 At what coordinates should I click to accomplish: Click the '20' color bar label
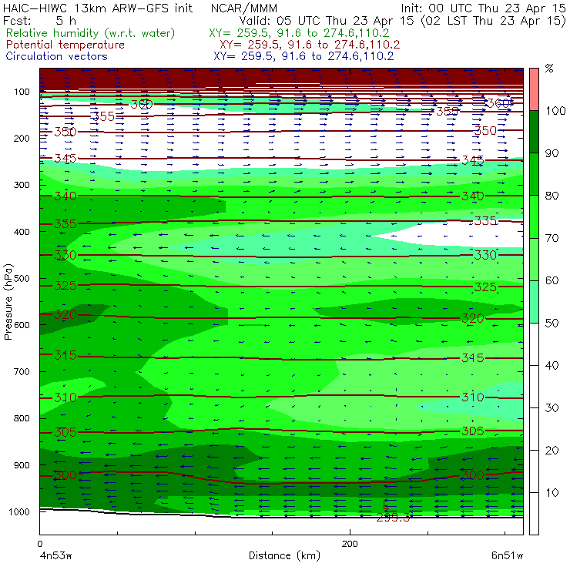(x=552, y=450)
